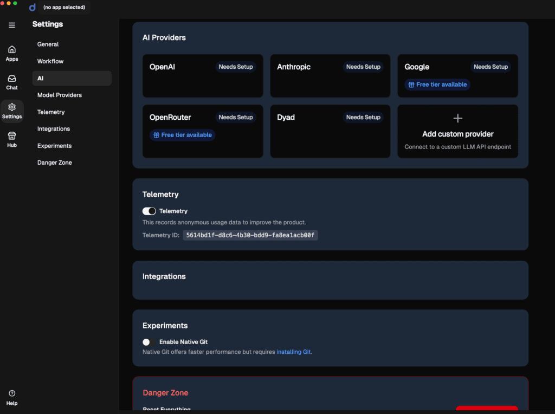Image resolution: width=555 pixels, height=414 pixels.
Task: Click Needs Setup badge on Google
Action: click(491, 67)
